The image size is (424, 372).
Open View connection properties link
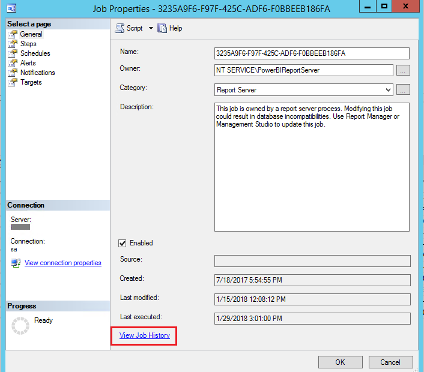[x=62, y=263]
